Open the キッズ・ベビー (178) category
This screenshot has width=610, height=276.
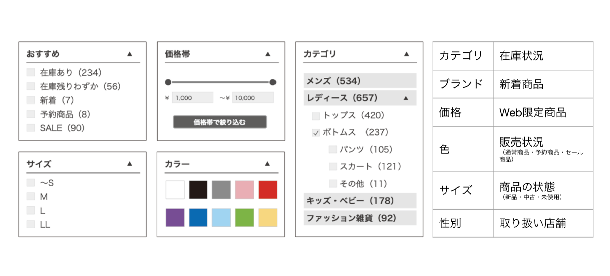(360, 200)
